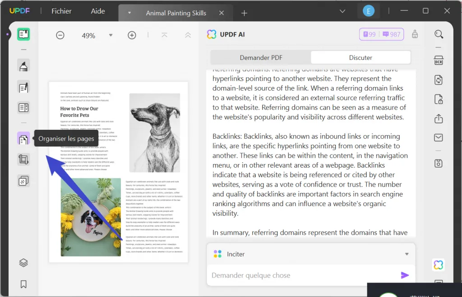The height and width of the screenshot is (297, 462).
Task: Open the OCR tool in the right sidebar
Action: [x=438, y=60]
